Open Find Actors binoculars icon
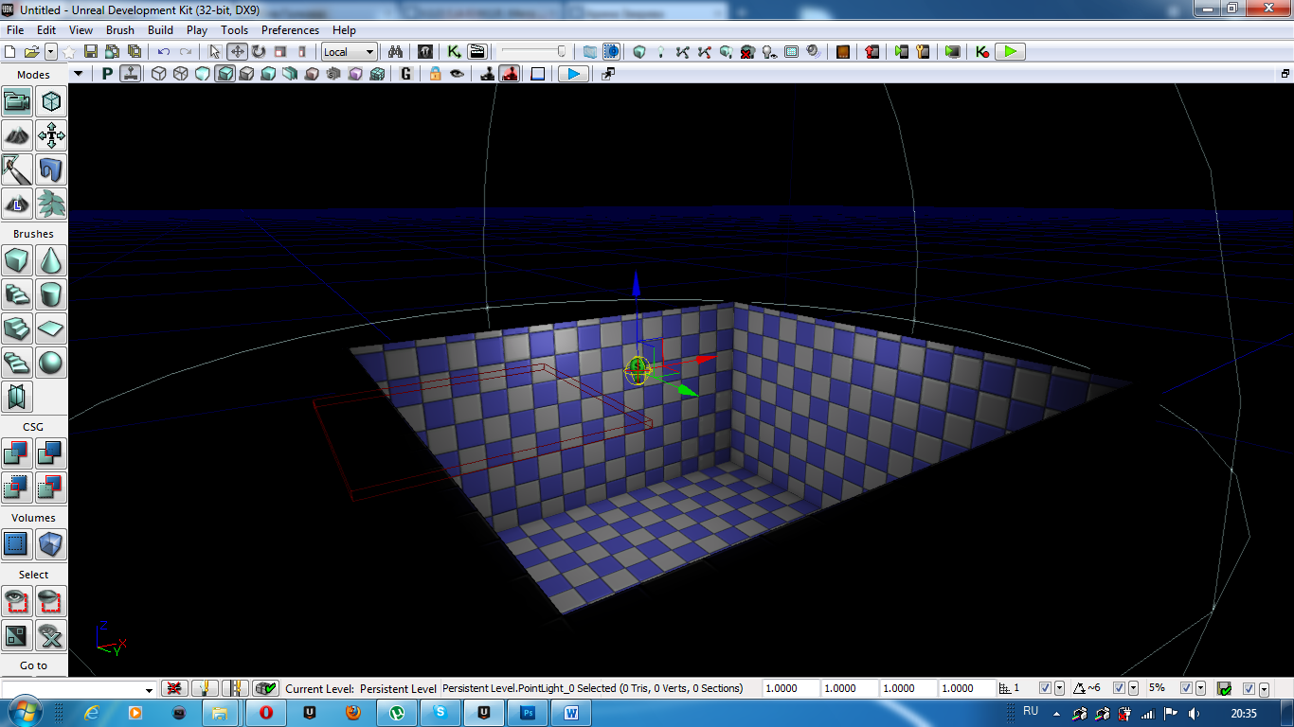 pos(397,52)
